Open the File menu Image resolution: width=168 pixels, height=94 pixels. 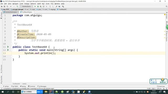(x=2, y=4)
